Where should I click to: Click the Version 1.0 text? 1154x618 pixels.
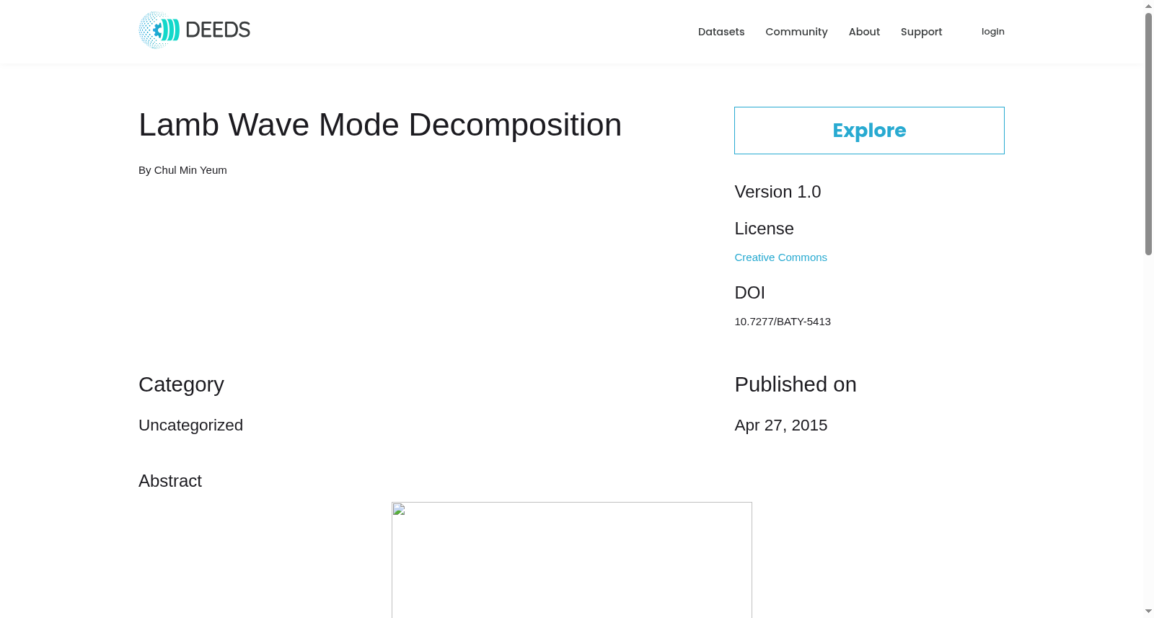pyautogui.click(x=778, y=192)
